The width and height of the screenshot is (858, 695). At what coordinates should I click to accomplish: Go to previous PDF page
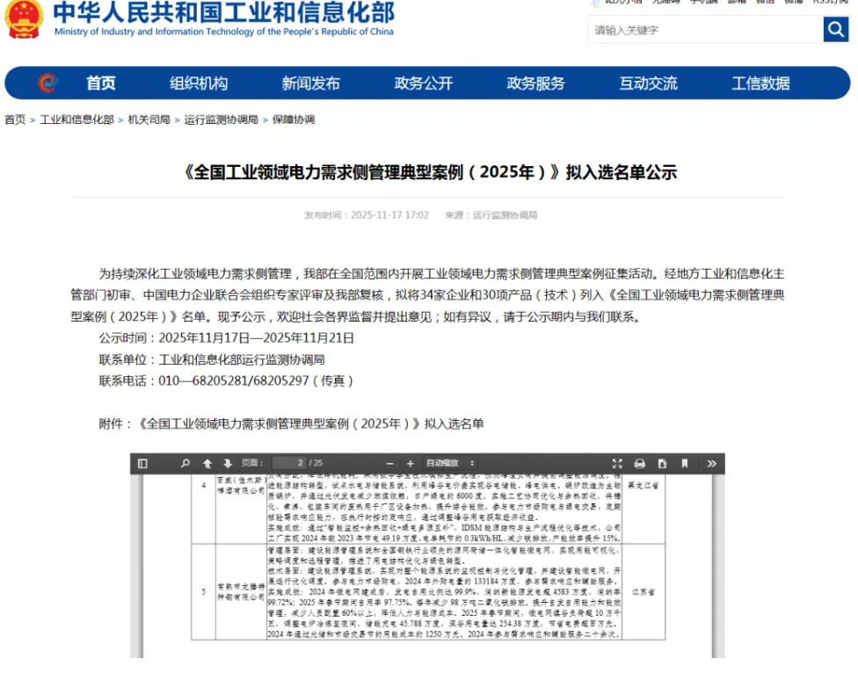[x=207, y=463]
